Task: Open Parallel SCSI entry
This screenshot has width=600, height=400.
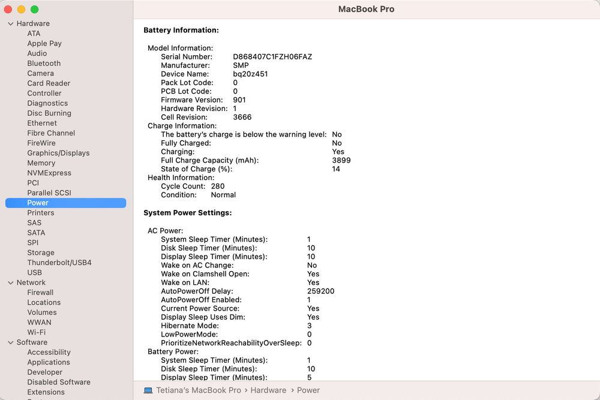Action: click(49, 193)
